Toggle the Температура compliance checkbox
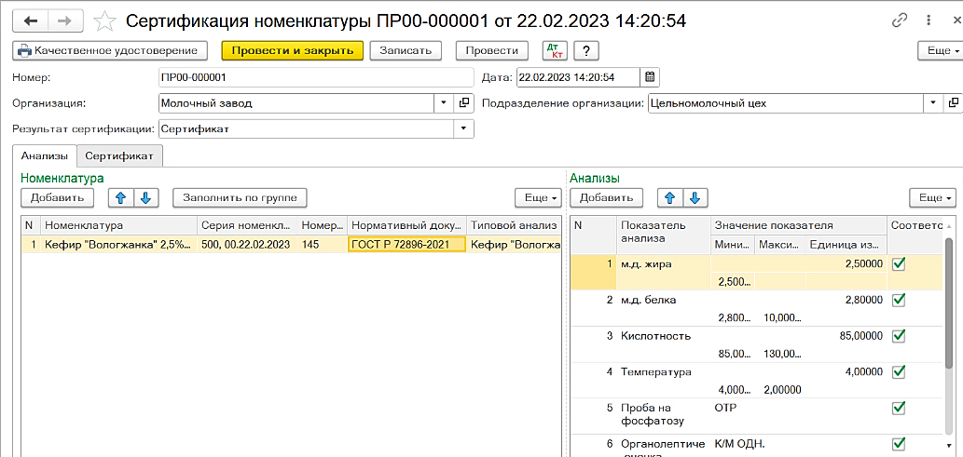The height and width of the screenshot is (457, 963). [x=899, y=371]
